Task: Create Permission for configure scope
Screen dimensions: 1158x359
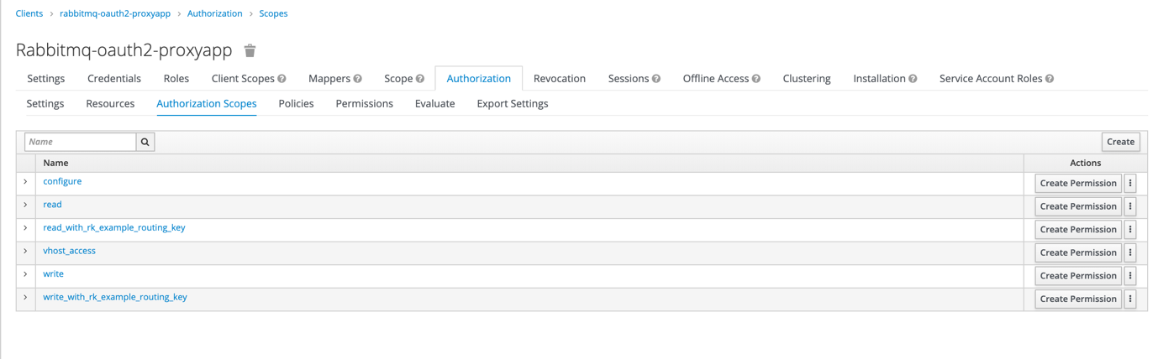Action: tap(1078, 183)
